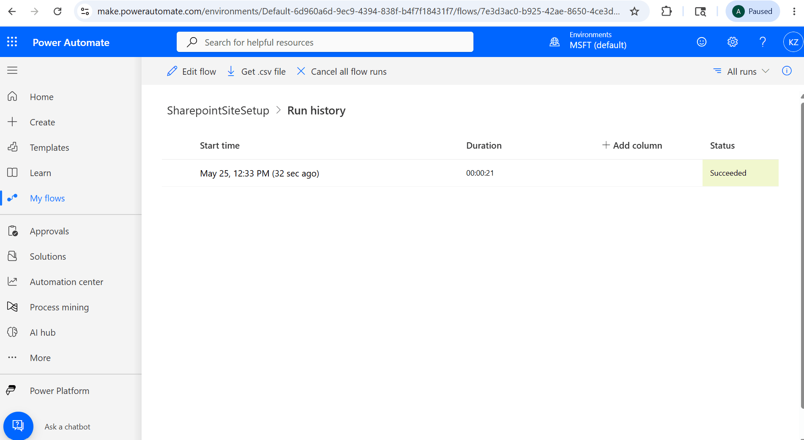The image size is (804, 440).
Task: Bookmark page with the star icon
Action: click(x=634, y=11)
